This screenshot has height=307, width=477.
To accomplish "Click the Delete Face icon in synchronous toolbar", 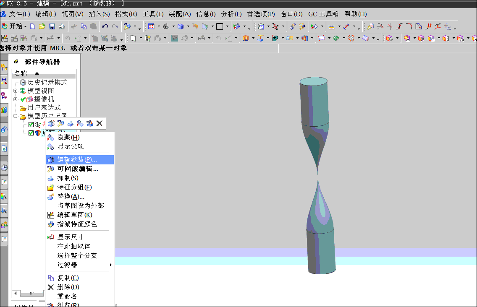I will pos(421,38).
